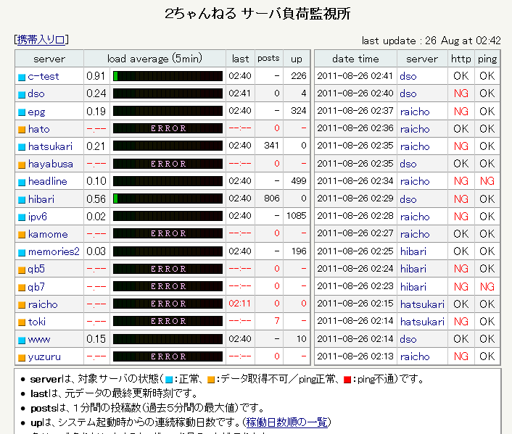Click orange status icon beside hato

tap(22, 130)
